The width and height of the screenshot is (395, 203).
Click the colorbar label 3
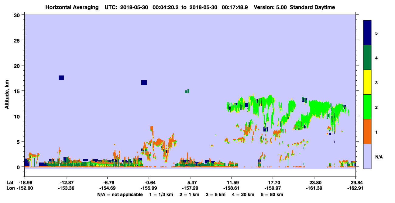376,82
